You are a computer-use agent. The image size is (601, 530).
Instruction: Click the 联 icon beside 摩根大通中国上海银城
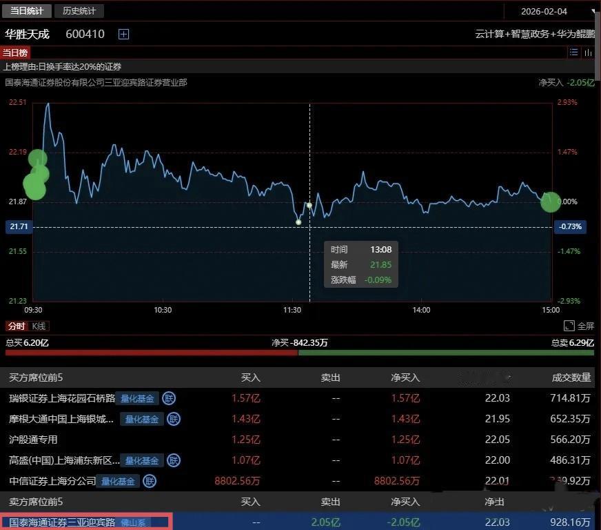pos(173,419)
